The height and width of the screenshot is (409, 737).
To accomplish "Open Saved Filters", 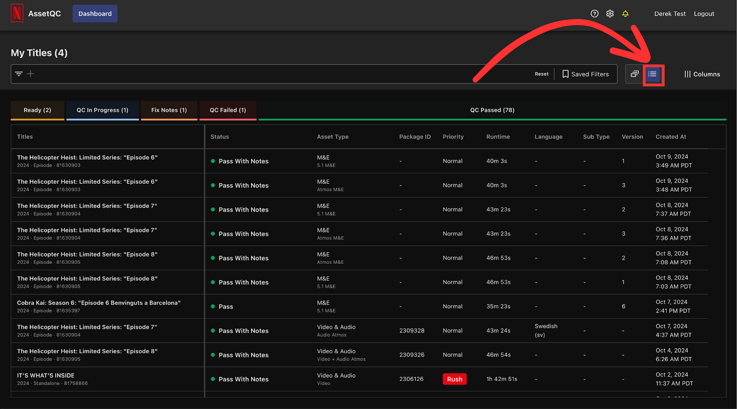I will coord(585,74).
